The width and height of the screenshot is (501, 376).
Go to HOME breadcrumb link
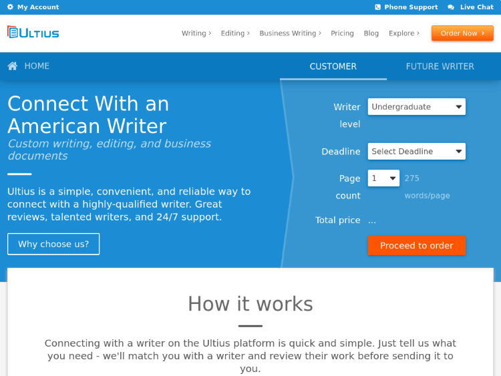pyautogui.click(x=37, y=66)
